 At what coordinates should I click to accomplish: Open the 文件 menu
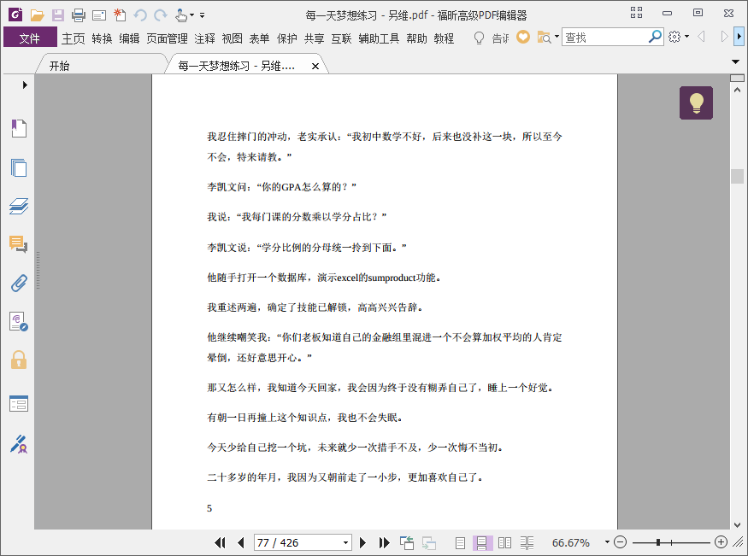click(30, 38)
